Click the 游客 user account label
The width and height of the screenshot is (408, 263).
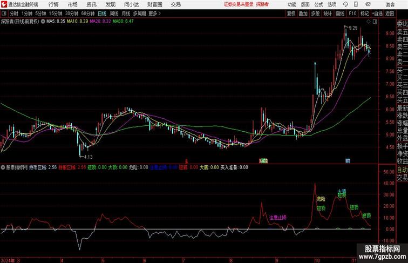[390, 4]
